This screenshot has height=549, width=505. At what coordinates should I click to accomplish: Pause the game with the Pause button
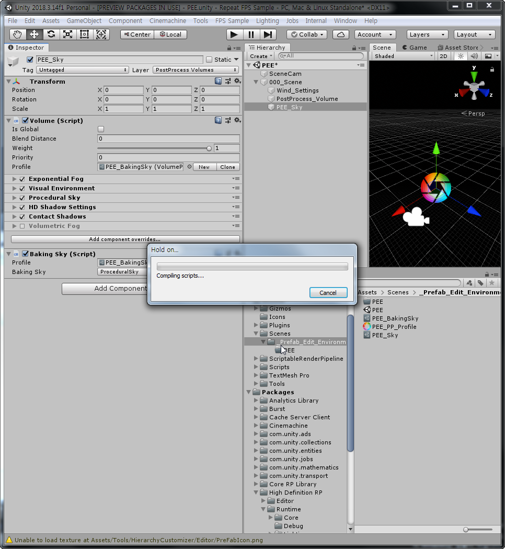click(x=251, y=35)
